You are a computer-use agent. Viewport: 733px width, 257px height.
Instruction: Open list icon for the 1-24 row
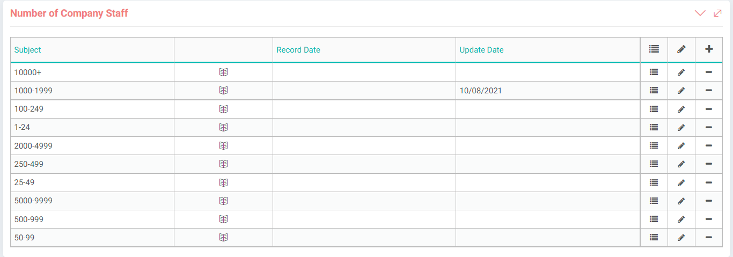(x=654, y=127)
